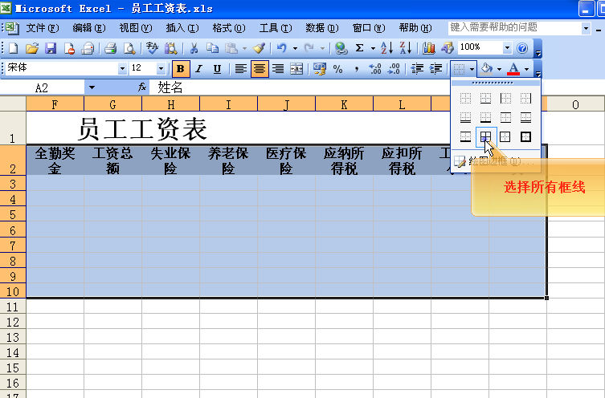
Task: Open the 格式(O) menu
Action: [229, 28]
